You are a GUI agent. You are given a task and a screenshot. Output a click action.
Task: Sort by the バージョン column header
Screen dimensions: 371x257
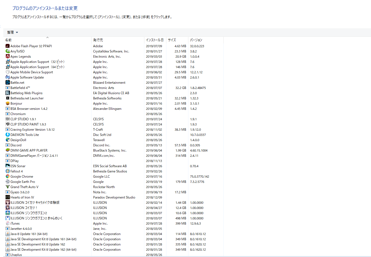[x=206, y=40]
